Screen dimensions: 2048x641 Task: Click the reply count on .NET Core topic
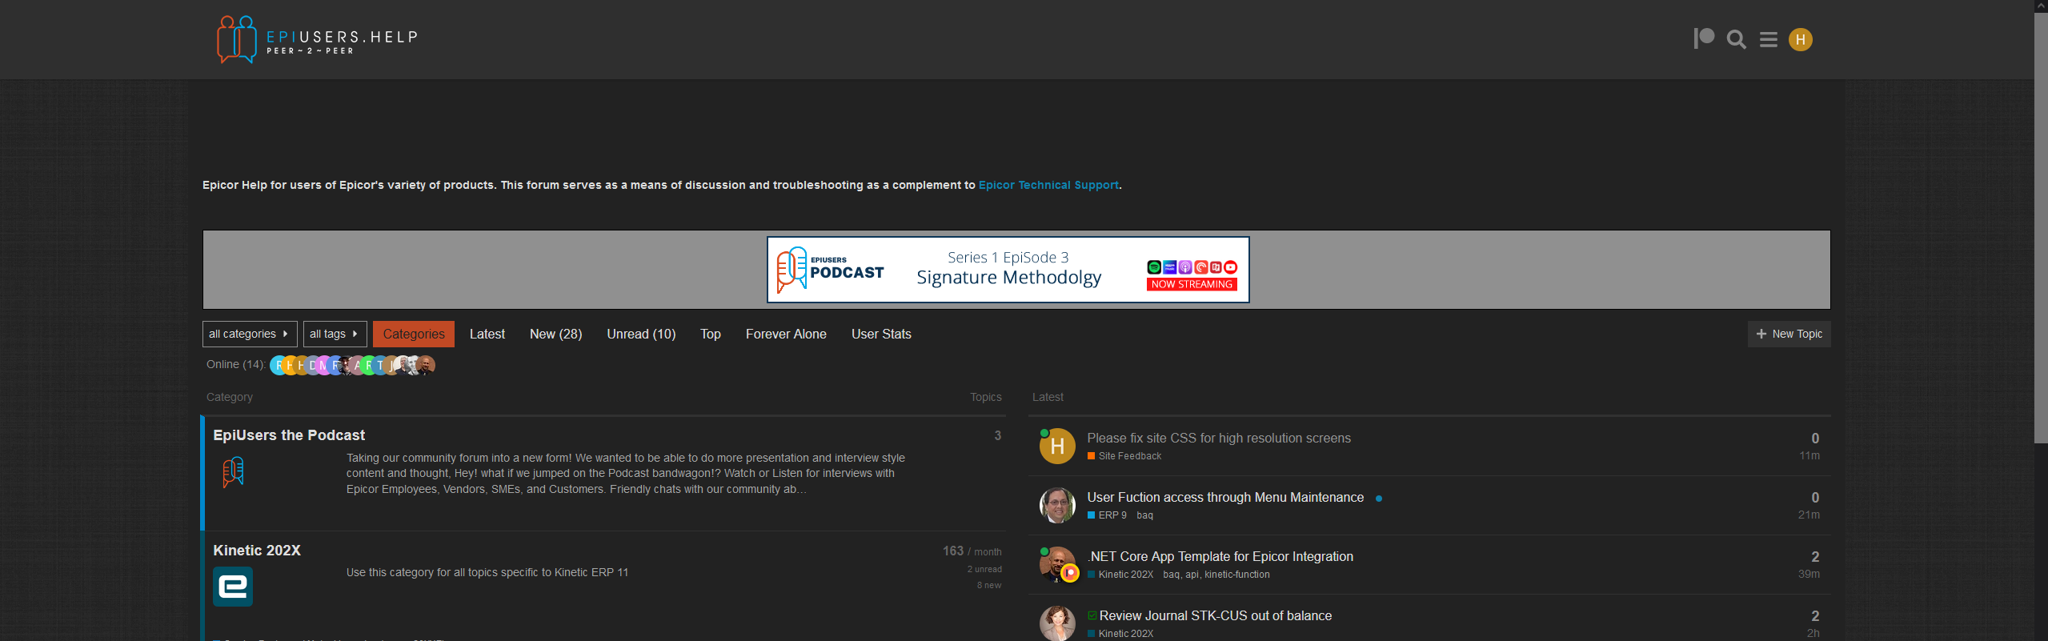tap(1815, 557)
